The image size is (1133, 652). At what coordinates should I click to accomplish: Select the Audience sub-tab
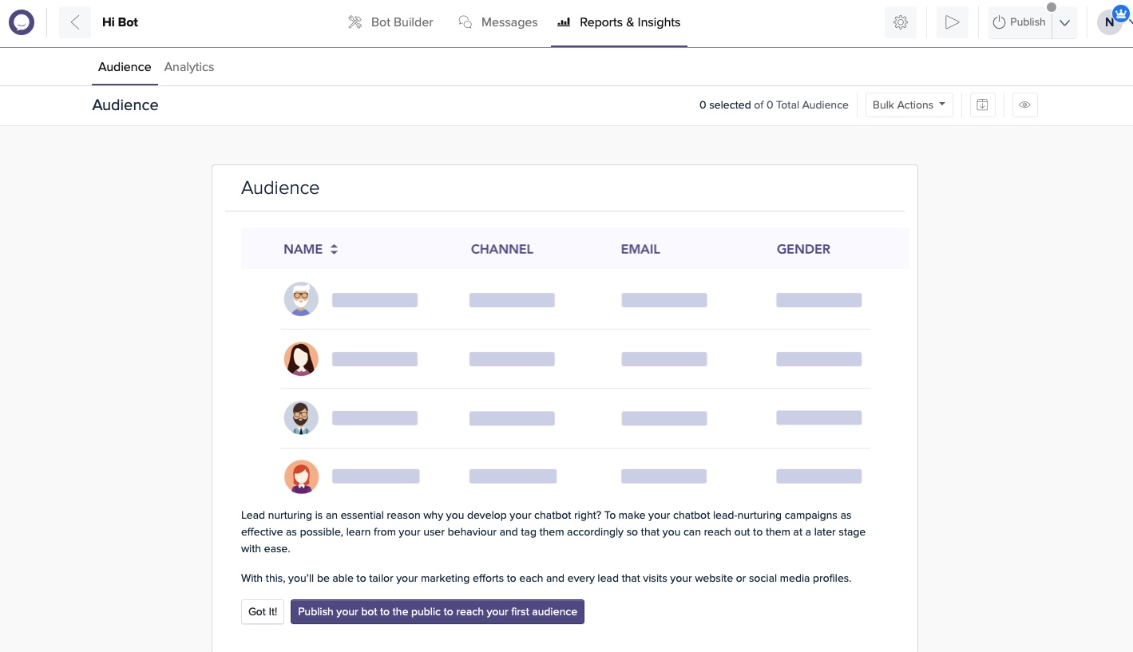click(x=125, y=67)
